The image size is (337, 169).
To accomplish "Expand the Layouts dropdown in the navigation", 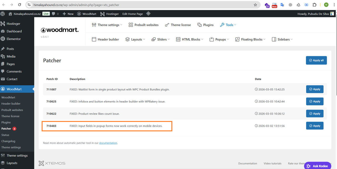I will point(135,39).
